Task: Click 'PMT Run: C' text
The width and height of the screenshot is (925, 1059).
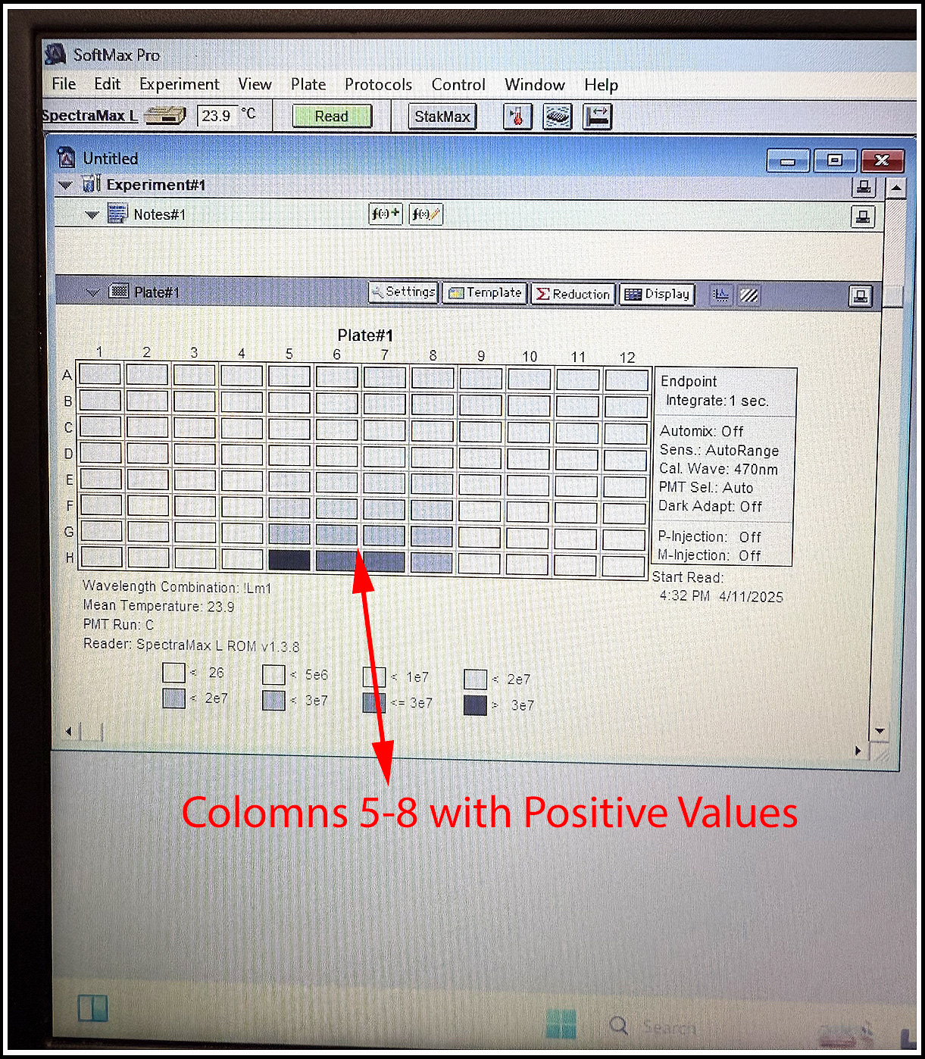Action: (118, 625)
